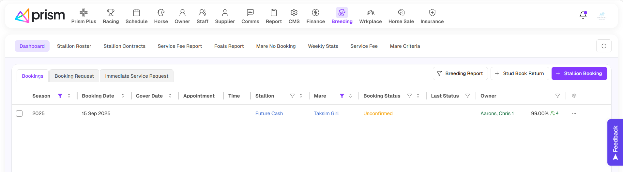The image size is (623, 172).
Task: Open the Future Cash stallion link
Action: point(269,113)
